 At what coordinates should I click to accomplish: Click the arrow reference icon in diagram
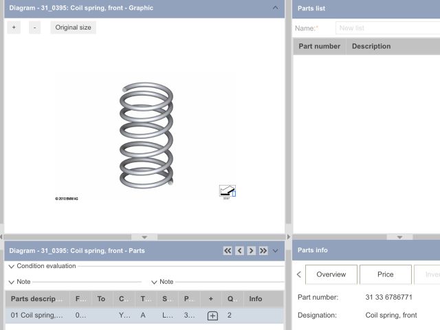click(227, 190)
